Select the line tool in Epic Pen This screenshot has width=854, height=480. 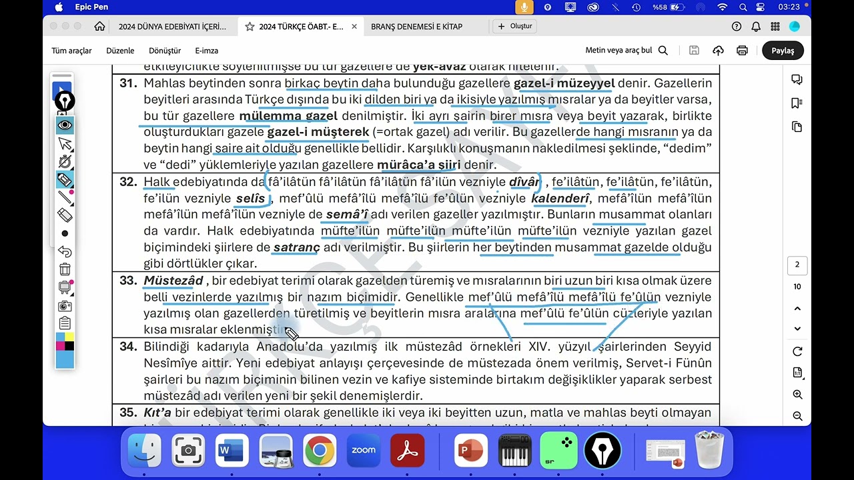[65, 197]
